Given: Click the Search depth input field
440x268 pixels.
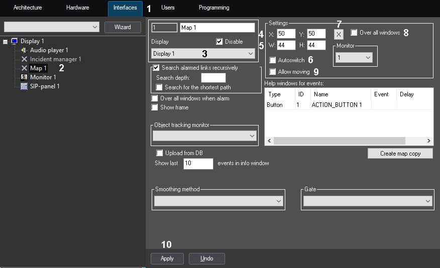Looking at the screenshot, I should pyautogui.click(x=213, y=78).
